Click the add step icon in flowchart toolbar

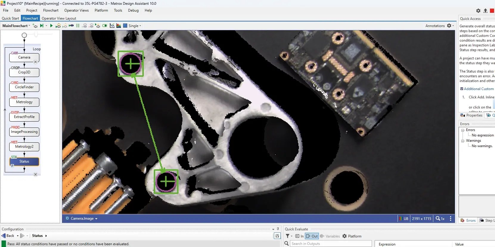(x=35, y=26)
